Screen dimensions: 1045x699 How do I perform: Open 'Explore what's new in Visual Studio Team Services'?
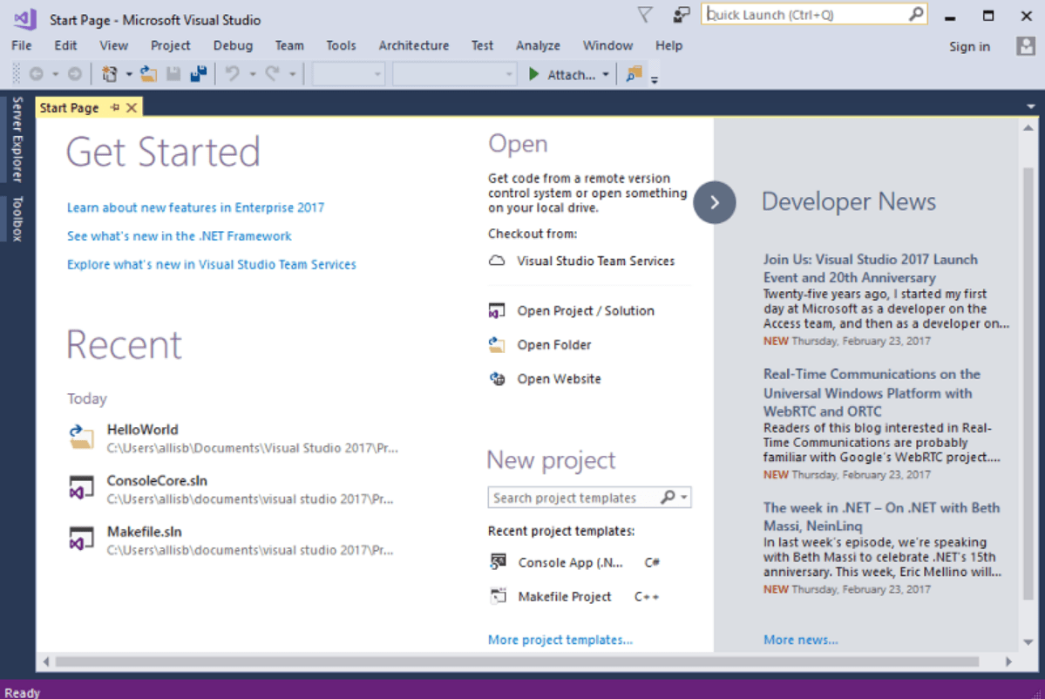click(x=211, y=264)
